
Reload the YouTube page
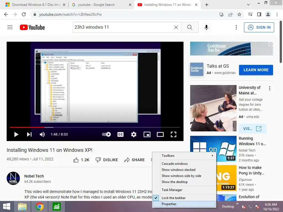(x=24, y=14)
